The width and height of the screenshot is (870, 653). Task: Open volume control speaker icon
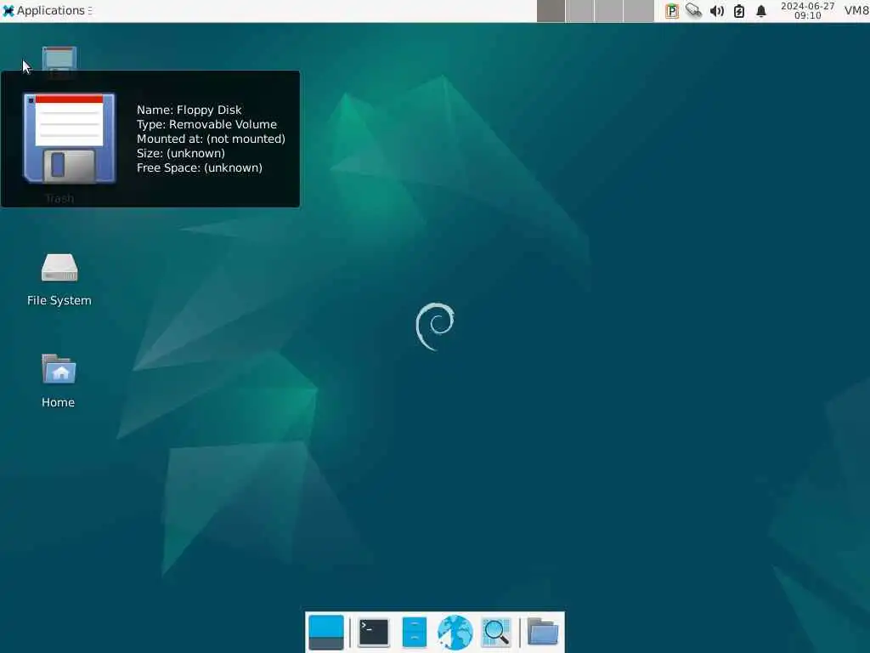pos(717,11)
